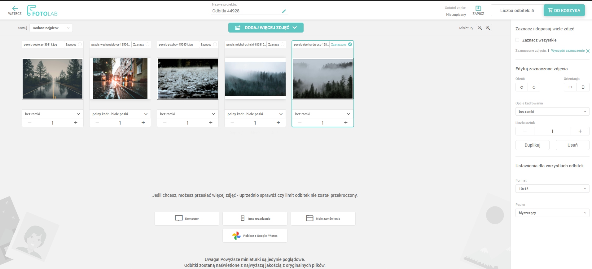This screenshot has height=269, width=592.
Task: Select the pexels-michal-osinski photo checkbox
Action: pos(283,44)
